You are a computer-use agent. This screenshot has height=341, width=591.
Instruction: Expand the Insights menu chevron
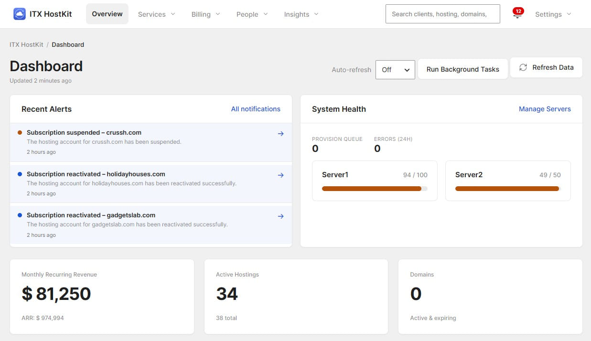coord(316,14)
